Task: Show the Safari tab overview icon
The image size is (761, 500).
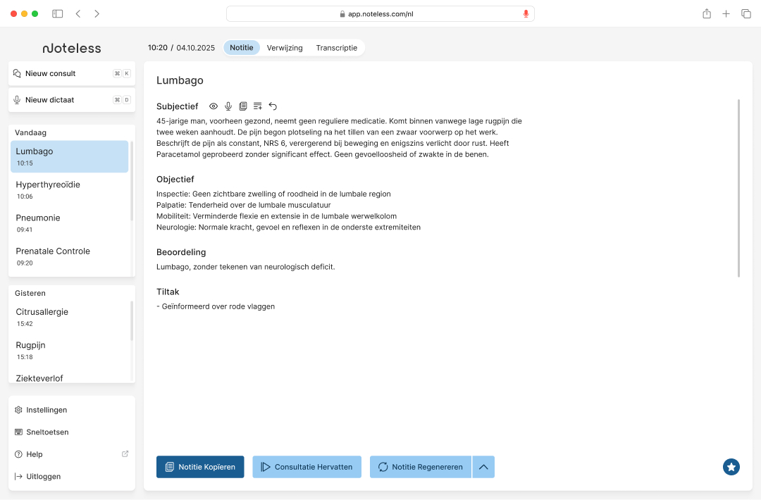Action: click(x=746, y=13)
